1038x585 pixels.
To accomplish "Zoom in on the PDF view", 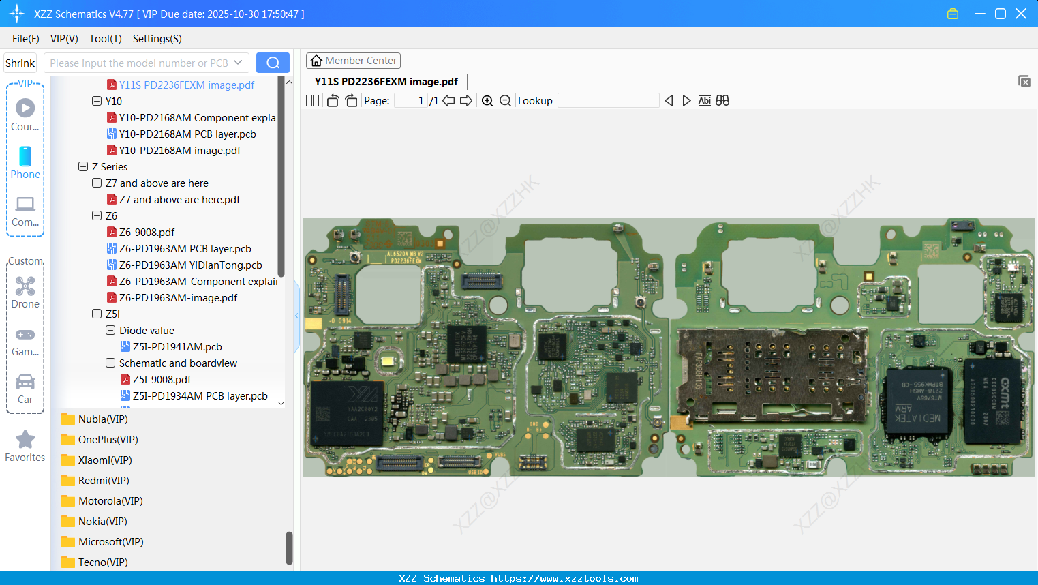I will point(487,100).
